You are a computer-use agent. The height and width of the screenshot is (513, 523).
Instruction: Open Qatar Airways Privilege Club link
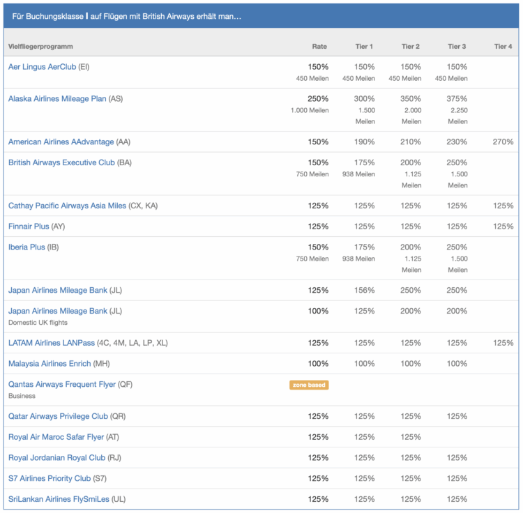coord(58,416)
